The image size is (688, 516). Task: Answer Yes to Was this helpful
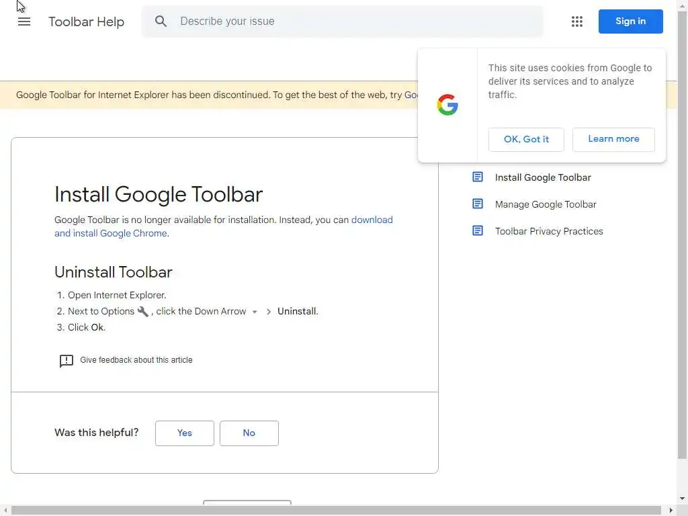coord(185,433)
